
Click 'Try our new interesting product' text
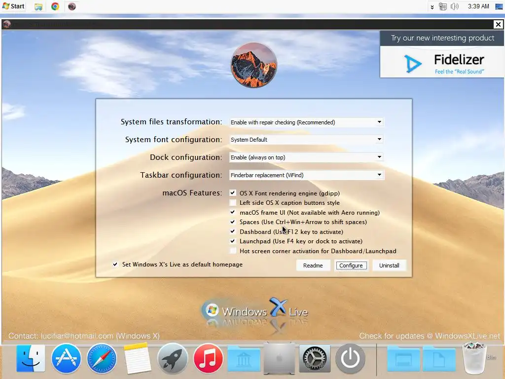[442, 38]
